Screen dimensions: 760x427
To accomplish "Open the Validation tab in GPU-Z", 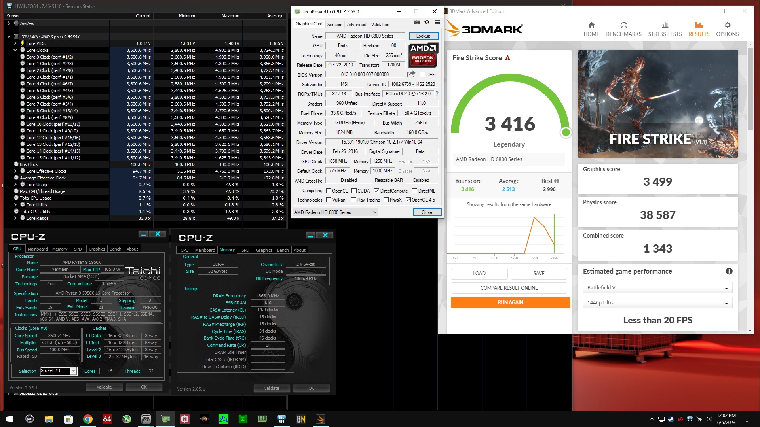I will 380,24.
